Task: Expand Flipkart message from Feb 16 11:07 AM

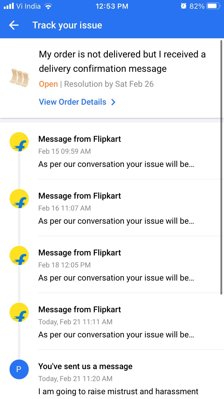Action: [116, 221]
